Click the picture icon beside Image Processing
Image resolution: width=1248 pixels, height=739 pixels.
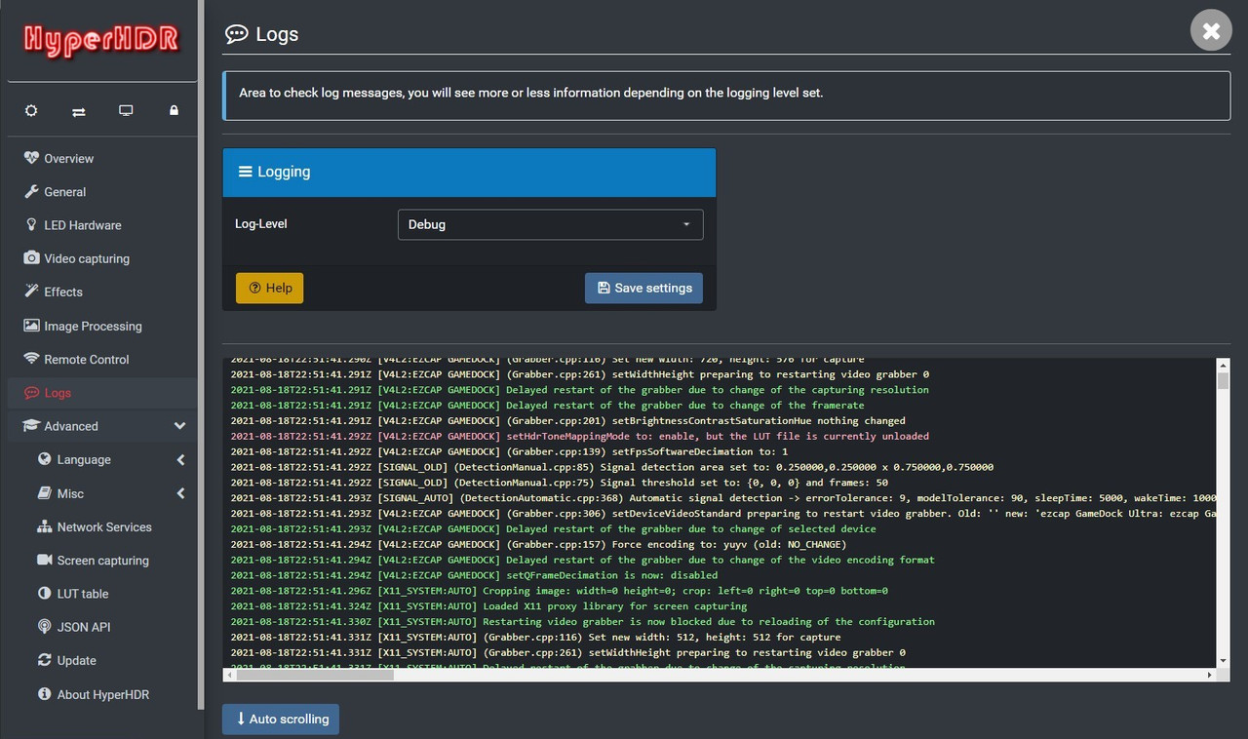(x=31, y=326)
